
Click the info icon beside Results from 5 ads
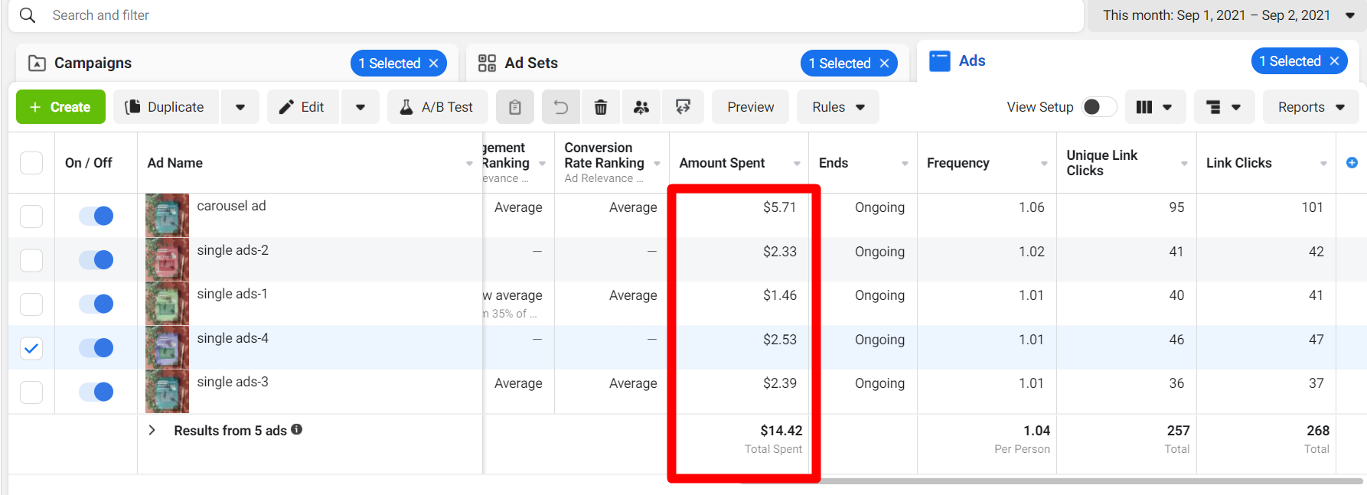297,430
